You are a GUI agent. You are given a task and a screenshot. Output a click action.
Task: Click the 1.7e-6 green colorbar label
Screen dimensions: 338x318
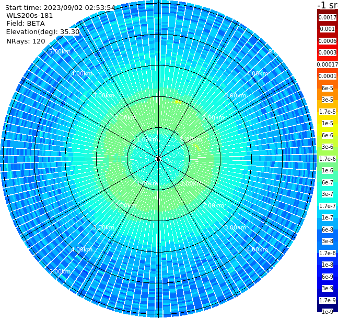(328, 159)
